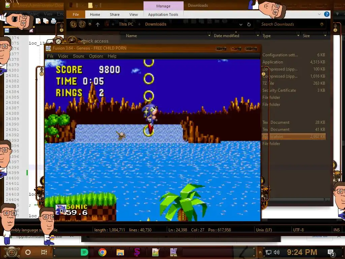Select the 28 KB Text Document
Image resolution: width=345 pixels, height=259 pixels.
(294, 122)
